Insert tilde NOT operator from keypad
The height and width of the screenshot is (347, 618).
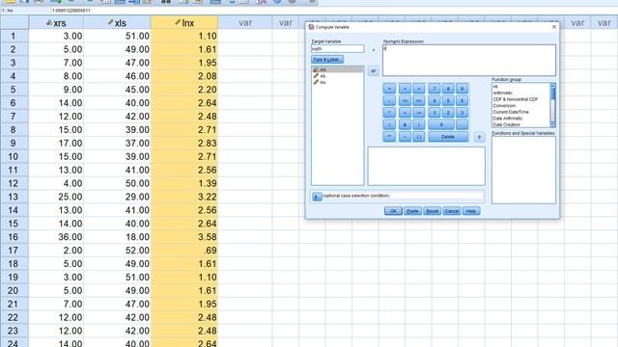[x=405, y=137]
